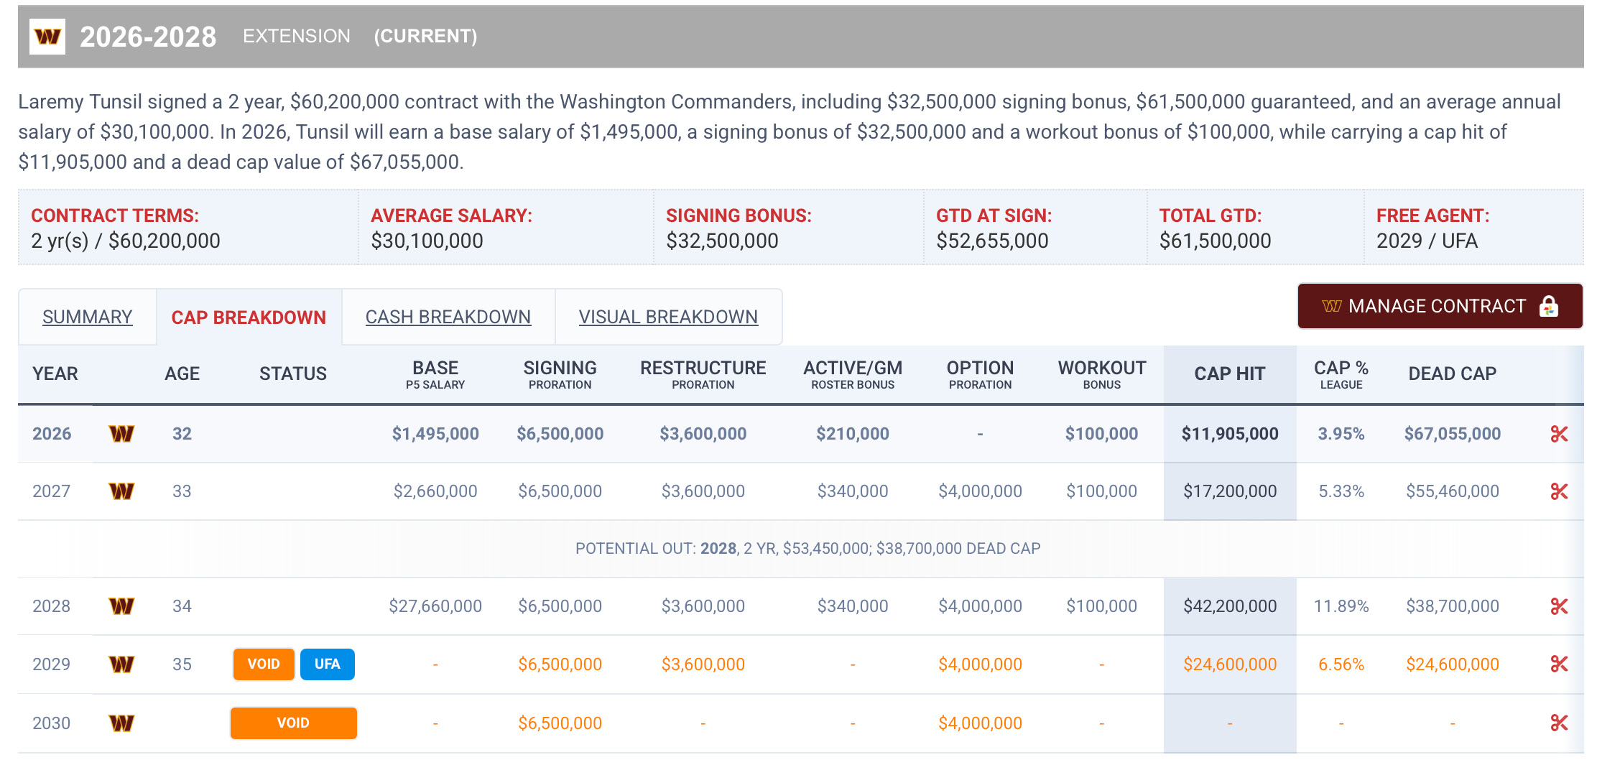Click the scissors icon in the 2030 row
The image size is (1597, 765).
1559,723
